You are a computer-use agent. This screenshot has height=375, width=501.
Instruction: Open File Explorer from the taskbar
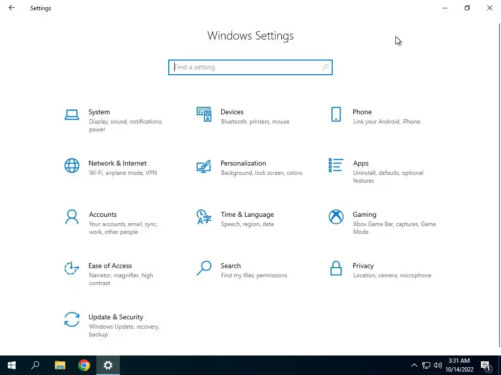60,365
